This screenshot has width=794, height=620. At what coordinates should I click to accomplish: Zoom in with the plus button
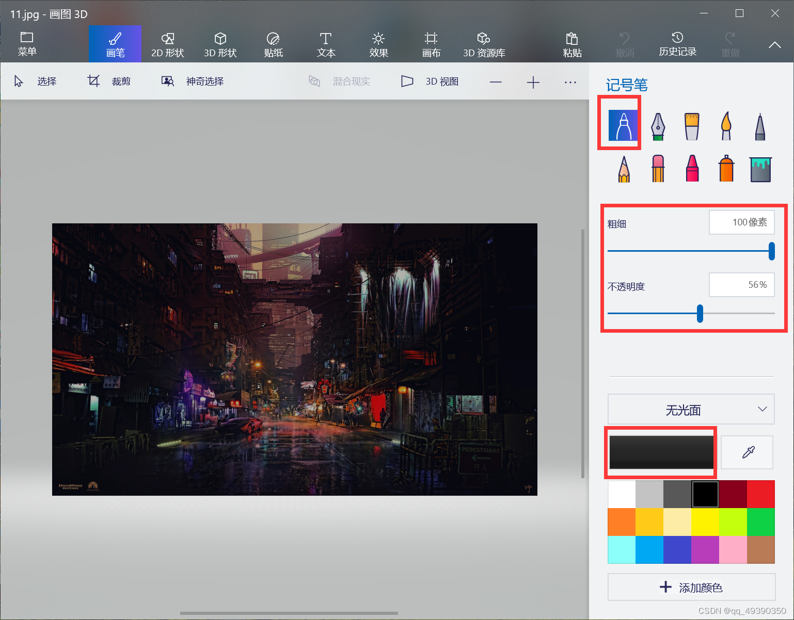(533, 82)
